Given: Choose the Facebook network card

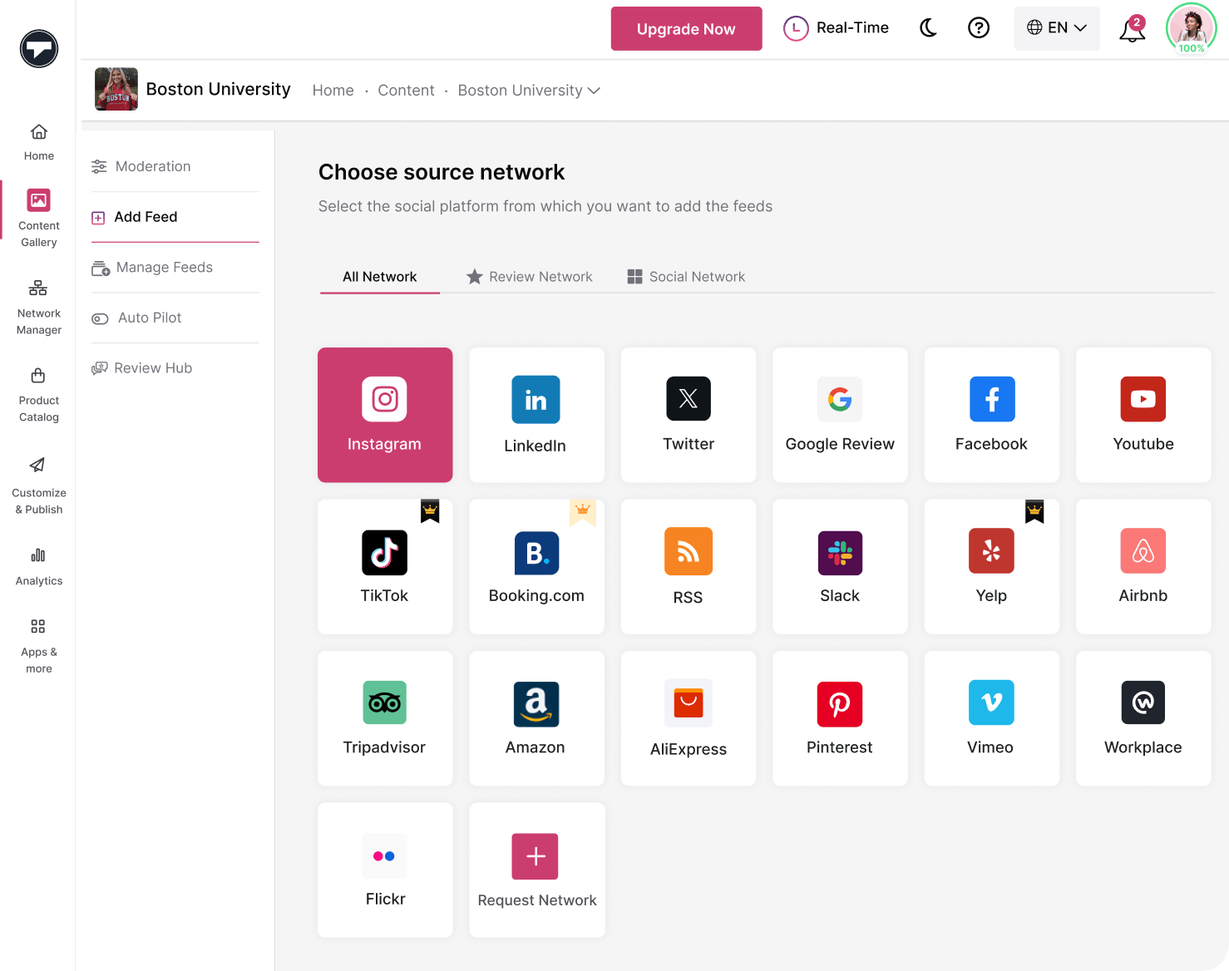Looking at the screenshot, I should tap(992, 415).
